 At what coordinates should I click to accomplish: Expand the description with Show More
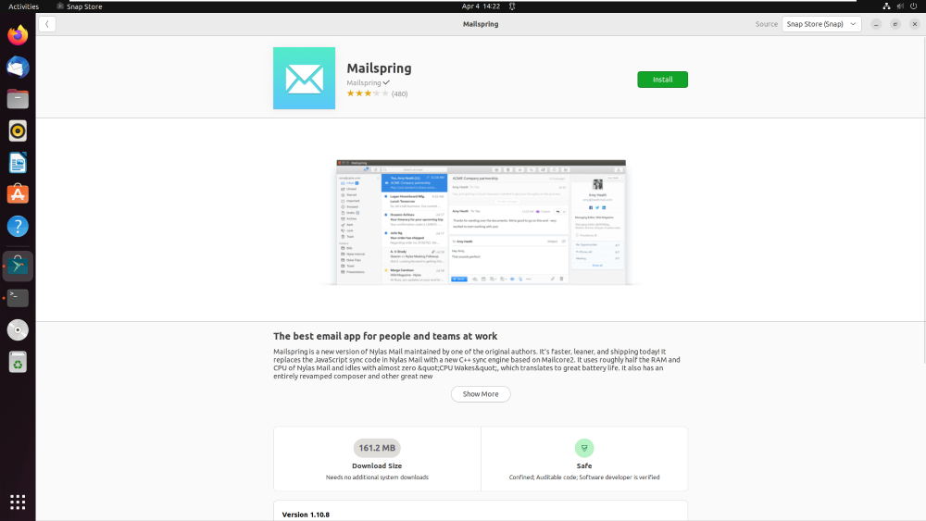coord(480,394)
